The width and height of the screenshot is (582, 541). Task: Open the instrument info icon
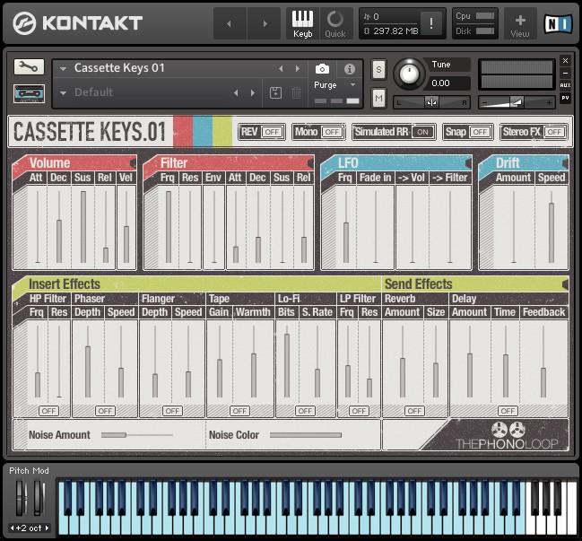tap(350, 69)
